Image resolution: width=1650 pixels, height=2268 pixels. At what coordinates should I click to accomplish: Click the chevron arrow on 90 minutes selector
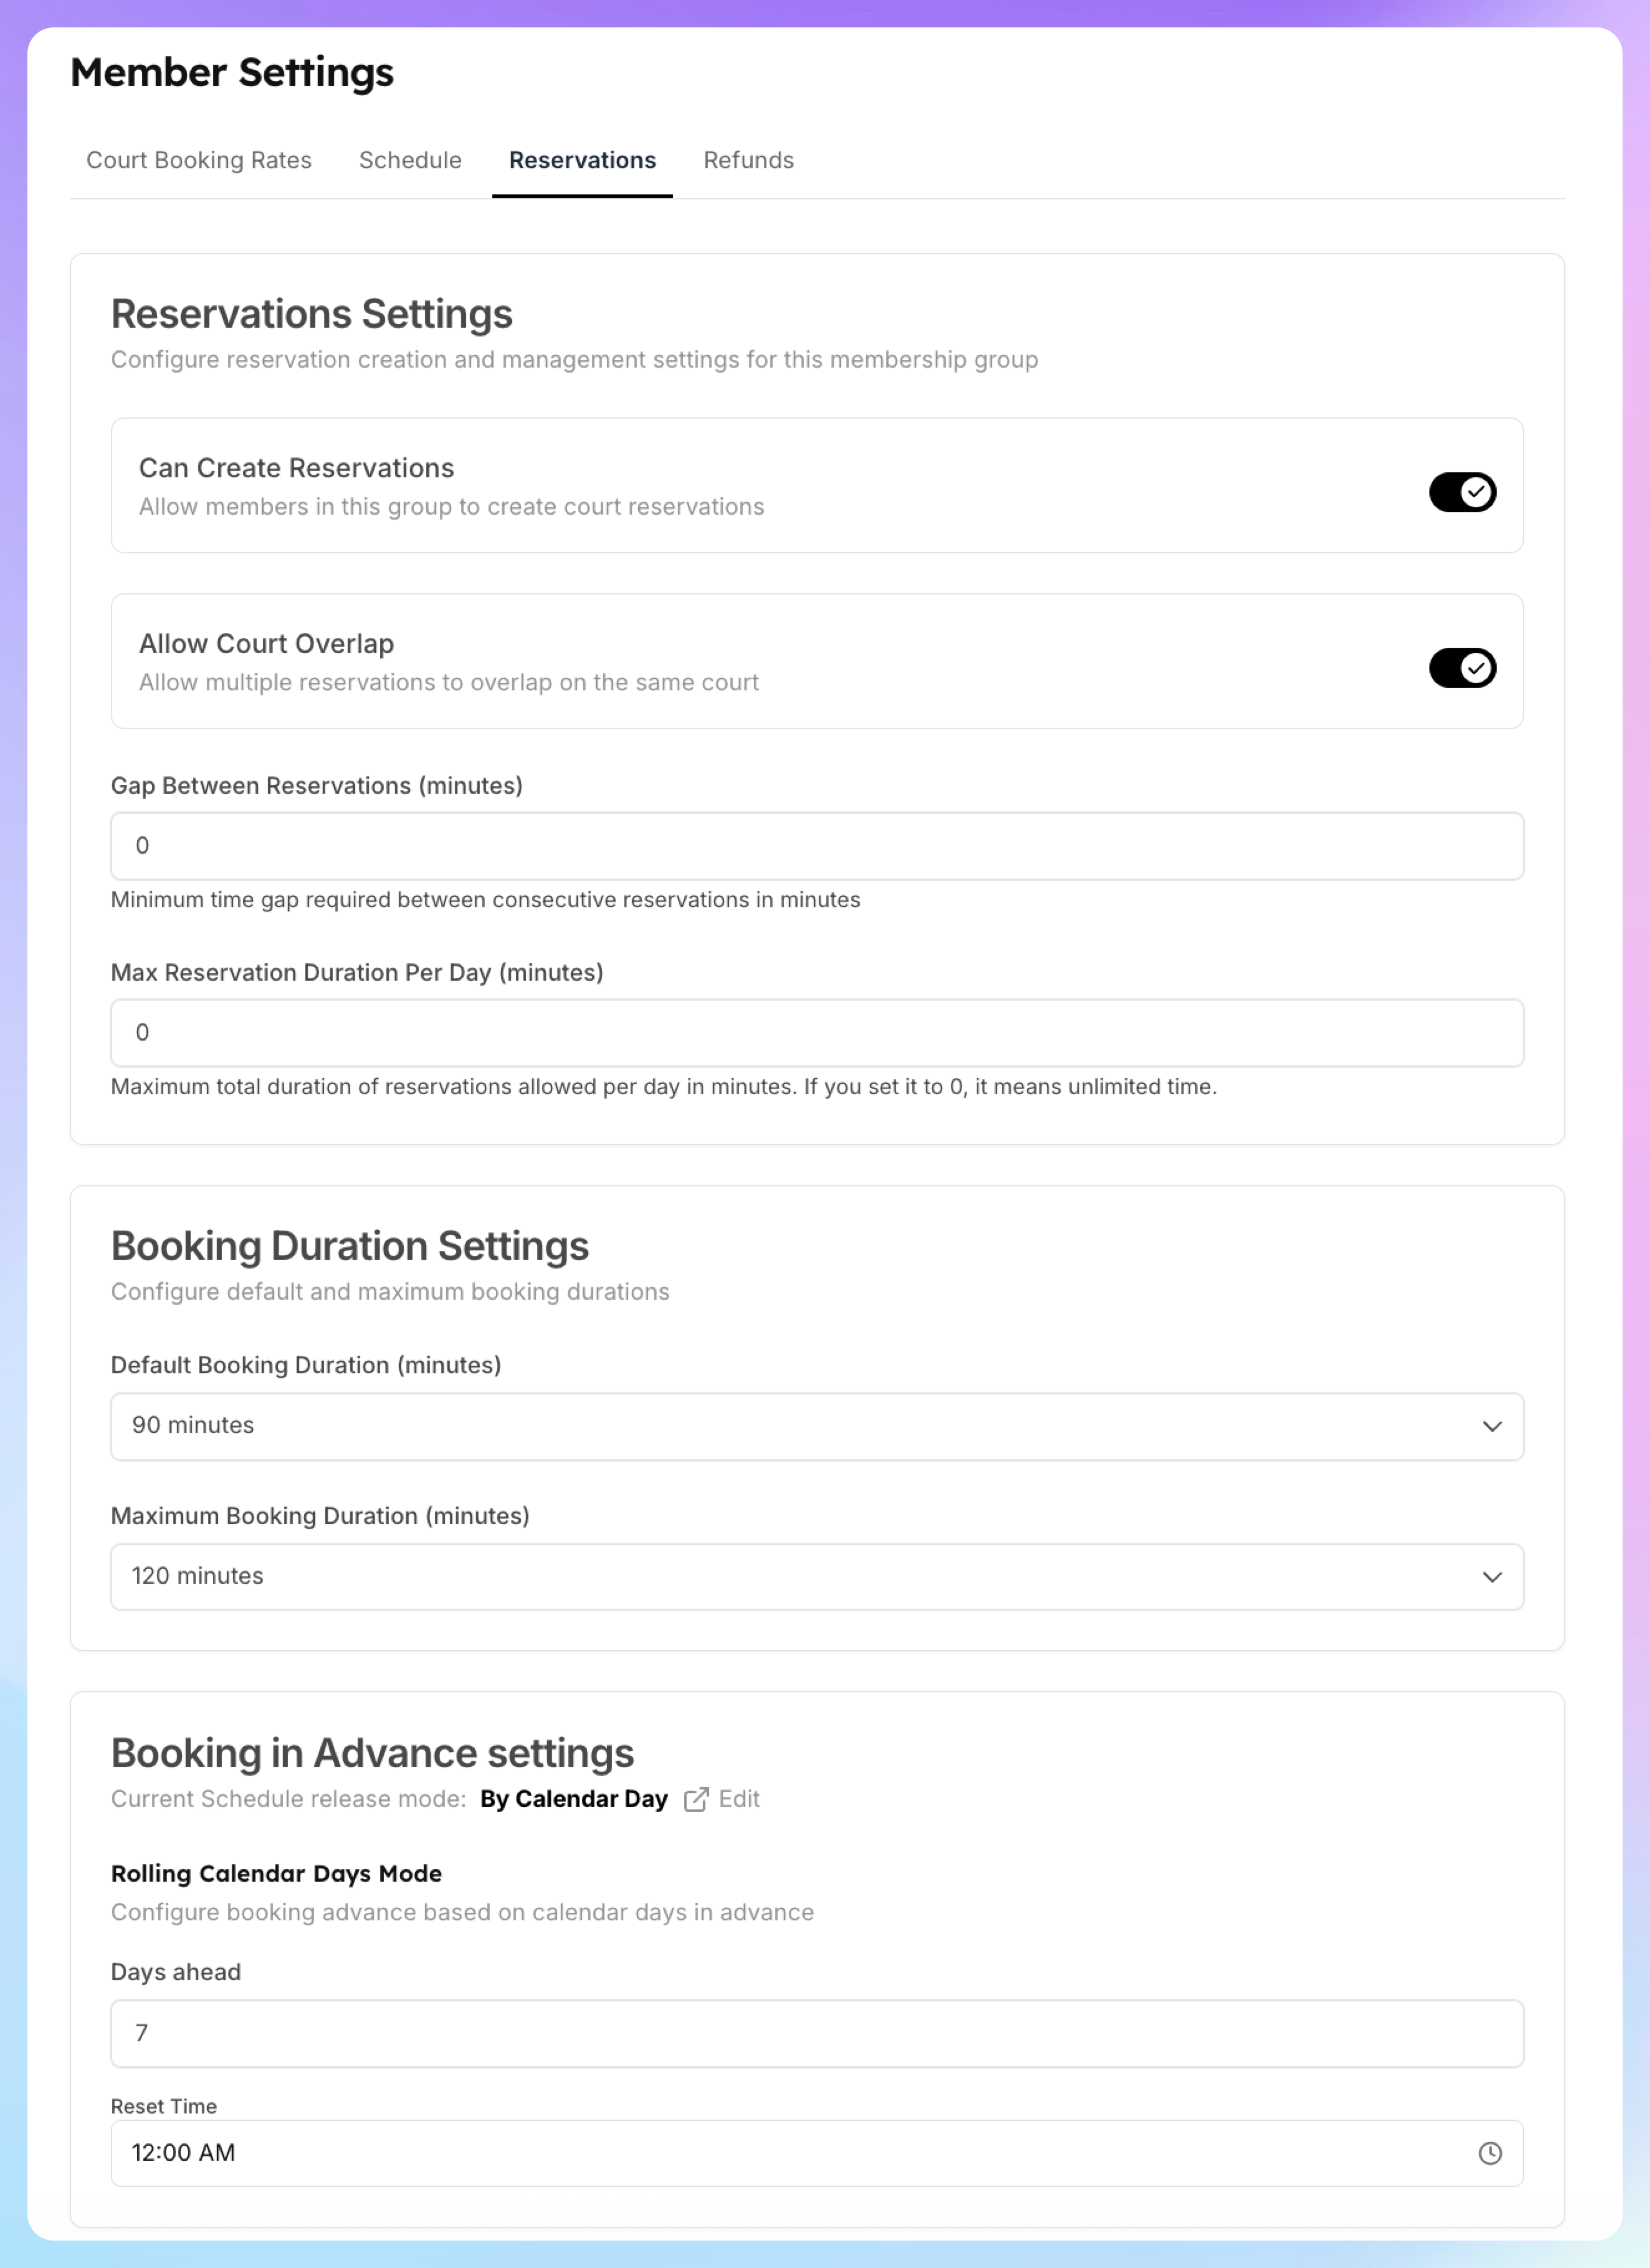coord(1492,1426)
